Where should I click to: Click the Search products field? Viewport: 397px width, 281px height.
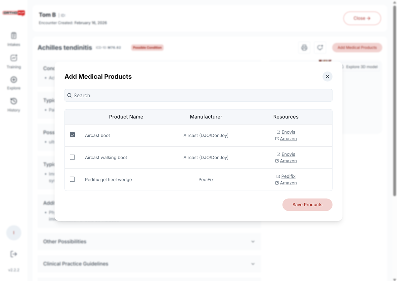pyautogui.click(x=198, y=95)
